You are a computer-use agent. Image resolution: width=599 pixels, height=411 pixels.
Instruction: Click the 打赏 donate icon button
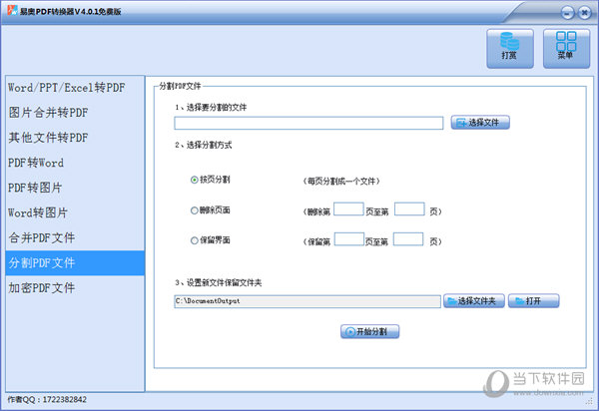click(510, 49)
